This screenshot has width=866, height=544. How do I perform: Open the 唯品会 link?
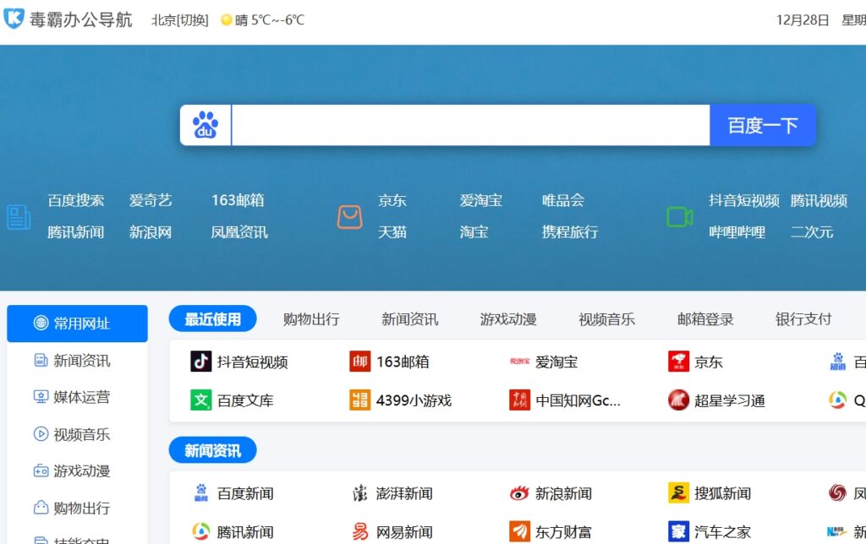coord(562,200)
